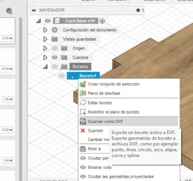The height and width of the screenshot is (181, 193).
Task: Click the sketch icon of Boceto1
Action: coord(71,76)
